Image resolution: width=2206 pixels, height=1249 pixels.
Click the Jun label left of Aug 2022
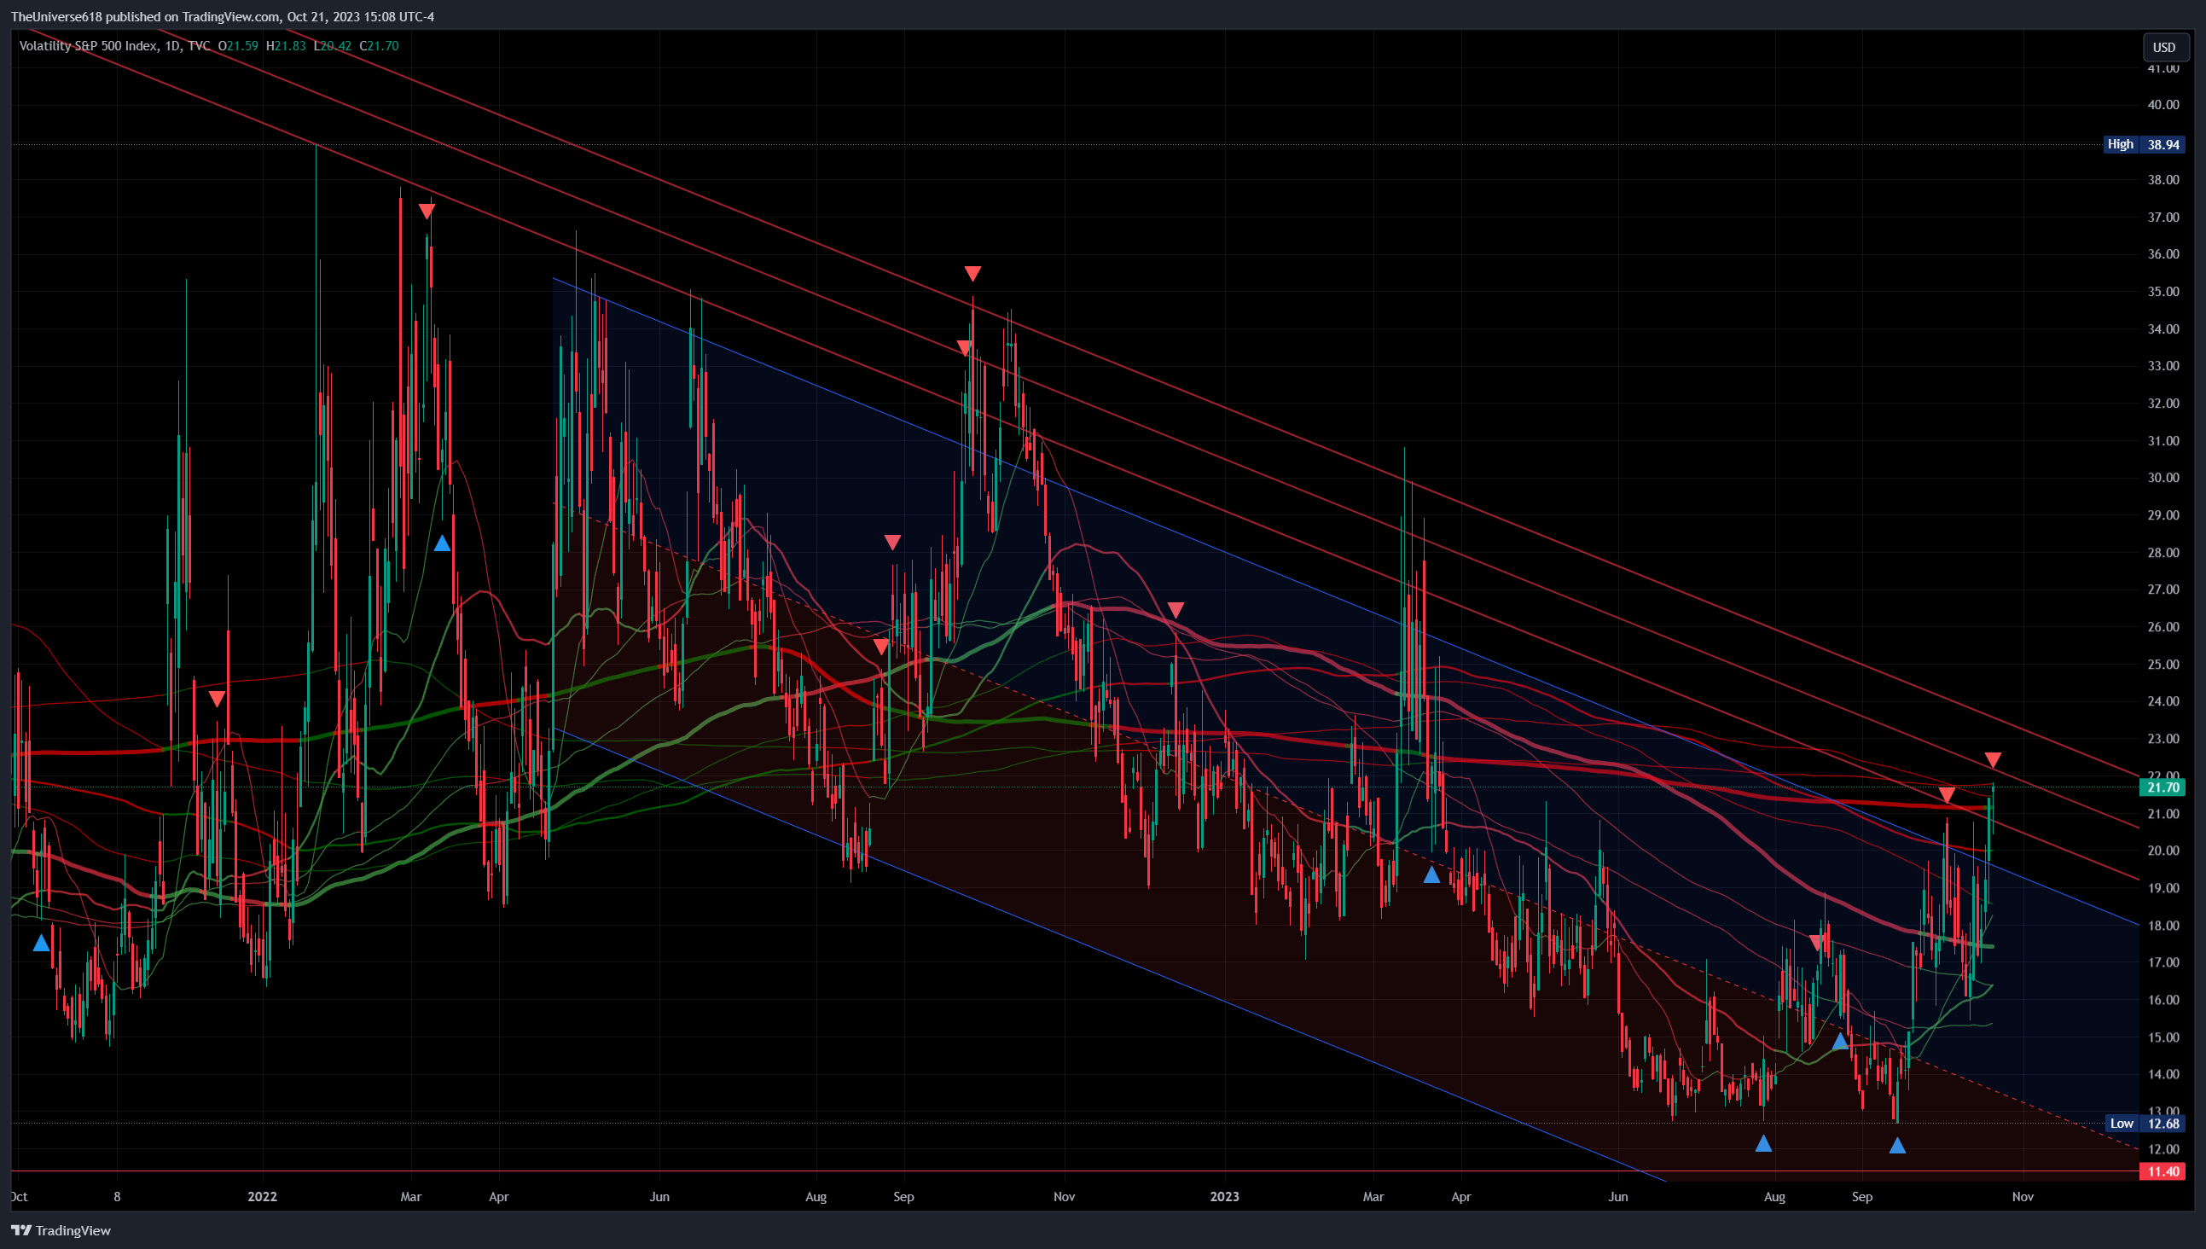[659, 1197]
